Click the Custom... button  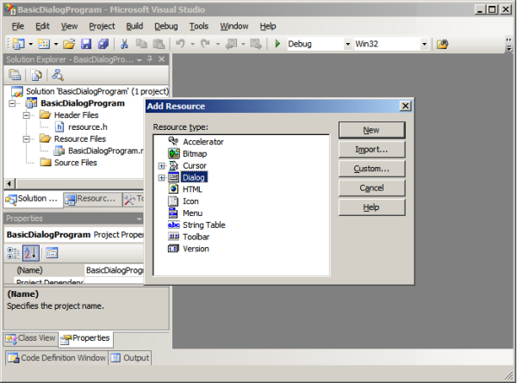coord(371,169)
